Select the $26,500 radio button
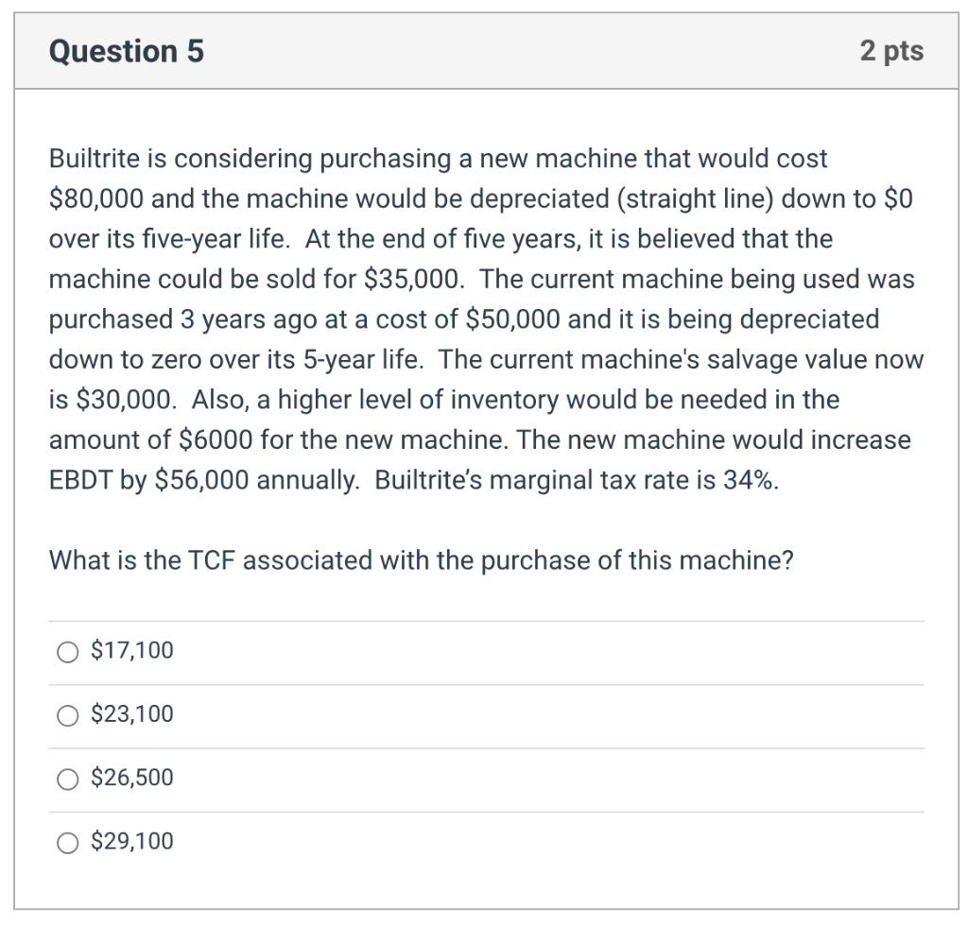The image size is (968, 926). click(x=67, y=778)
